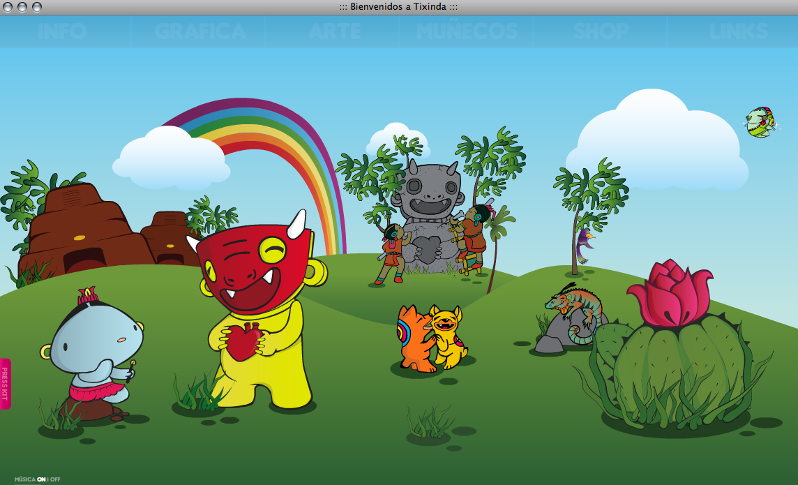The width and height of the screenshot is (798, 485).
Task: Click the orange and yellow hugging cats
Action: [x=431, y=336]
